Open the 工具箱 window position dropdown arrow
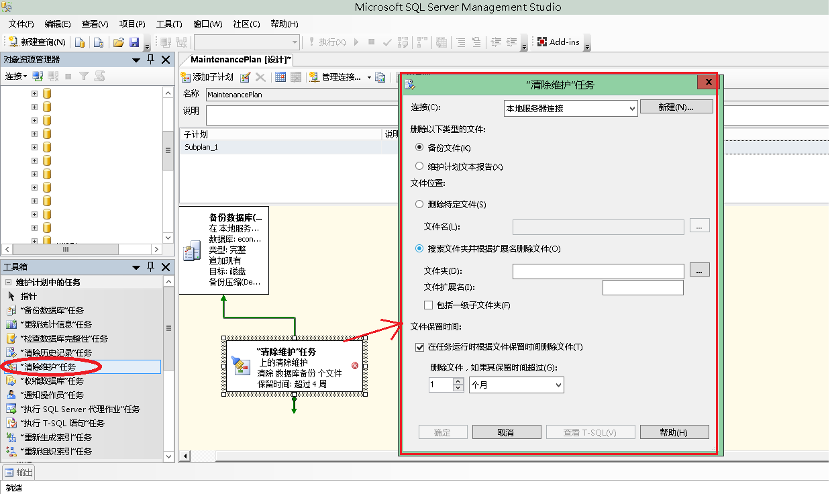 click(x=138, y=266)
